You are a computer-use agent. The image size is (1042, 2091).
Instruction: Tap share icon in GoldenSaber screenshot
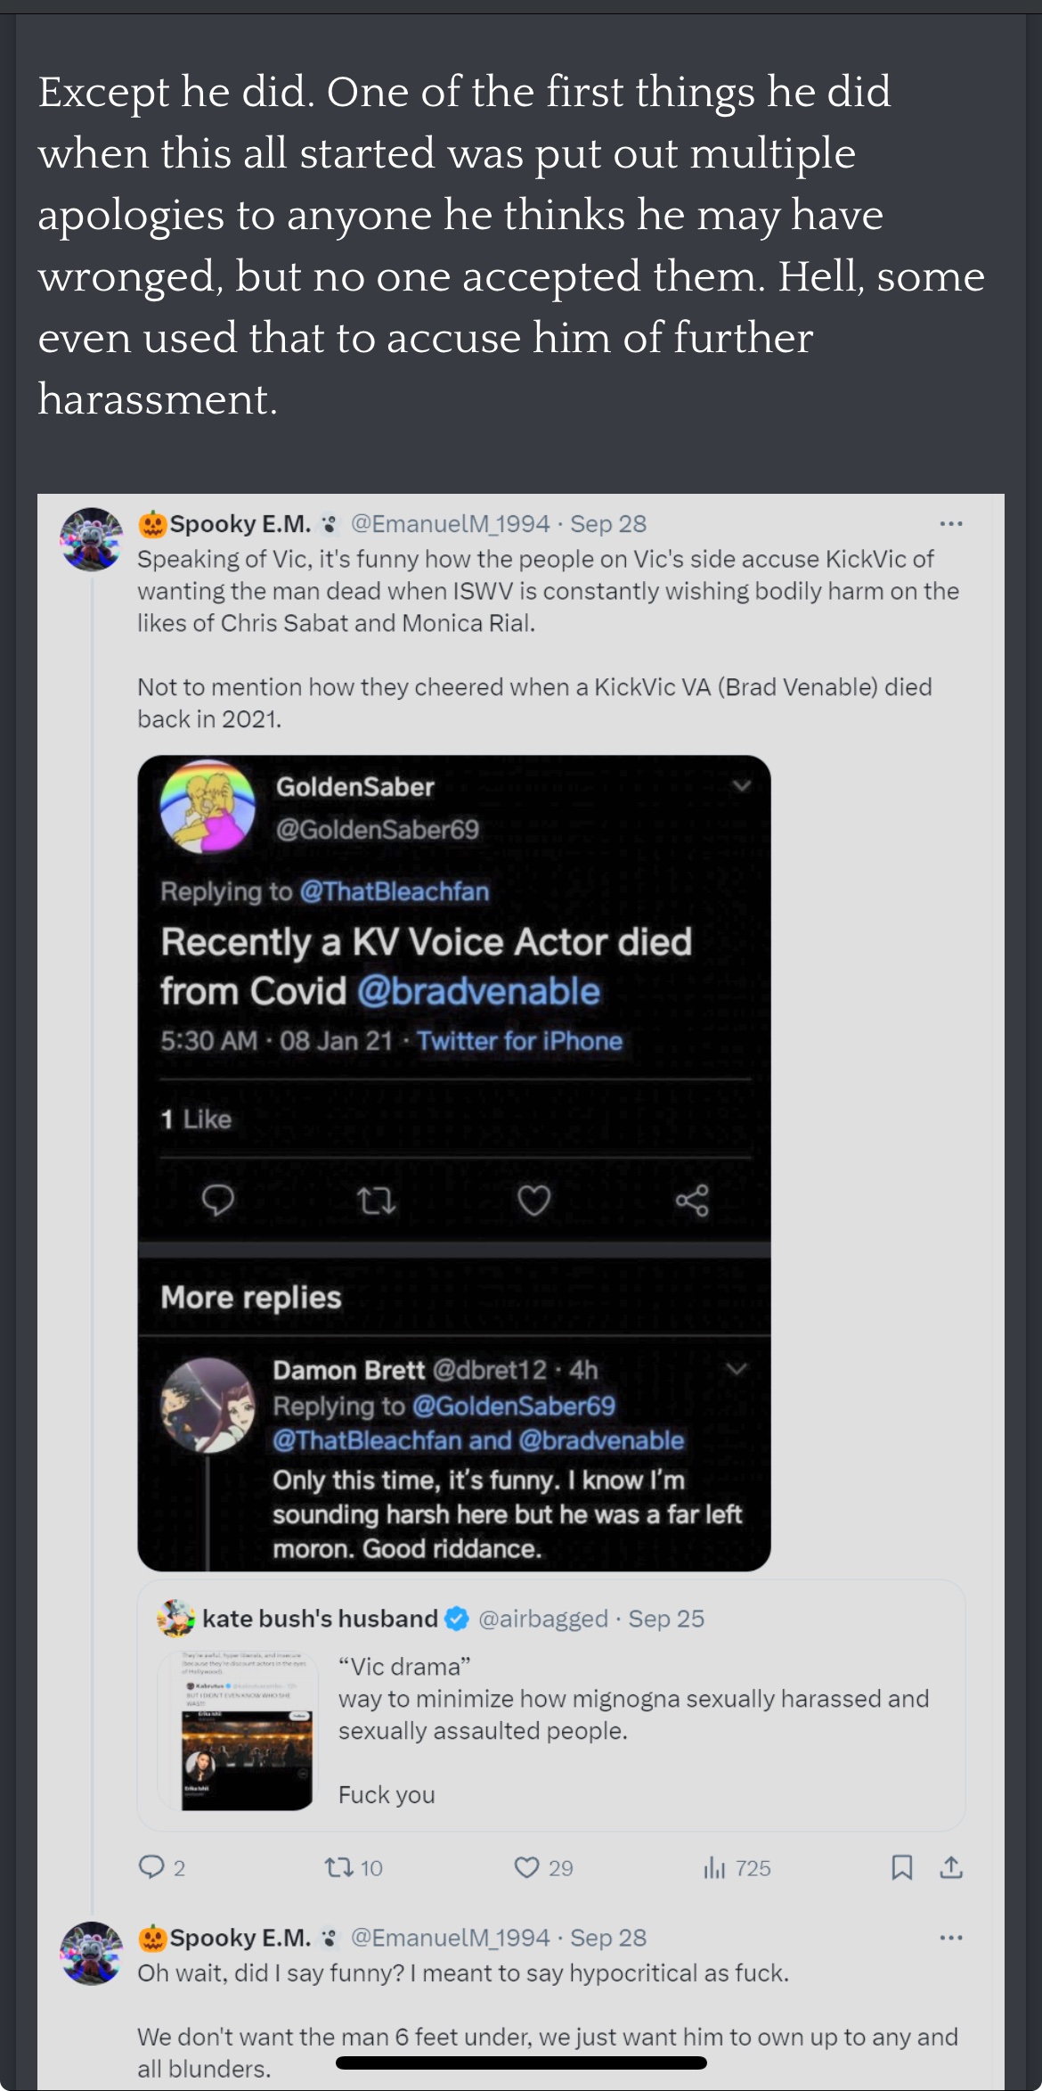[692, 1201]
